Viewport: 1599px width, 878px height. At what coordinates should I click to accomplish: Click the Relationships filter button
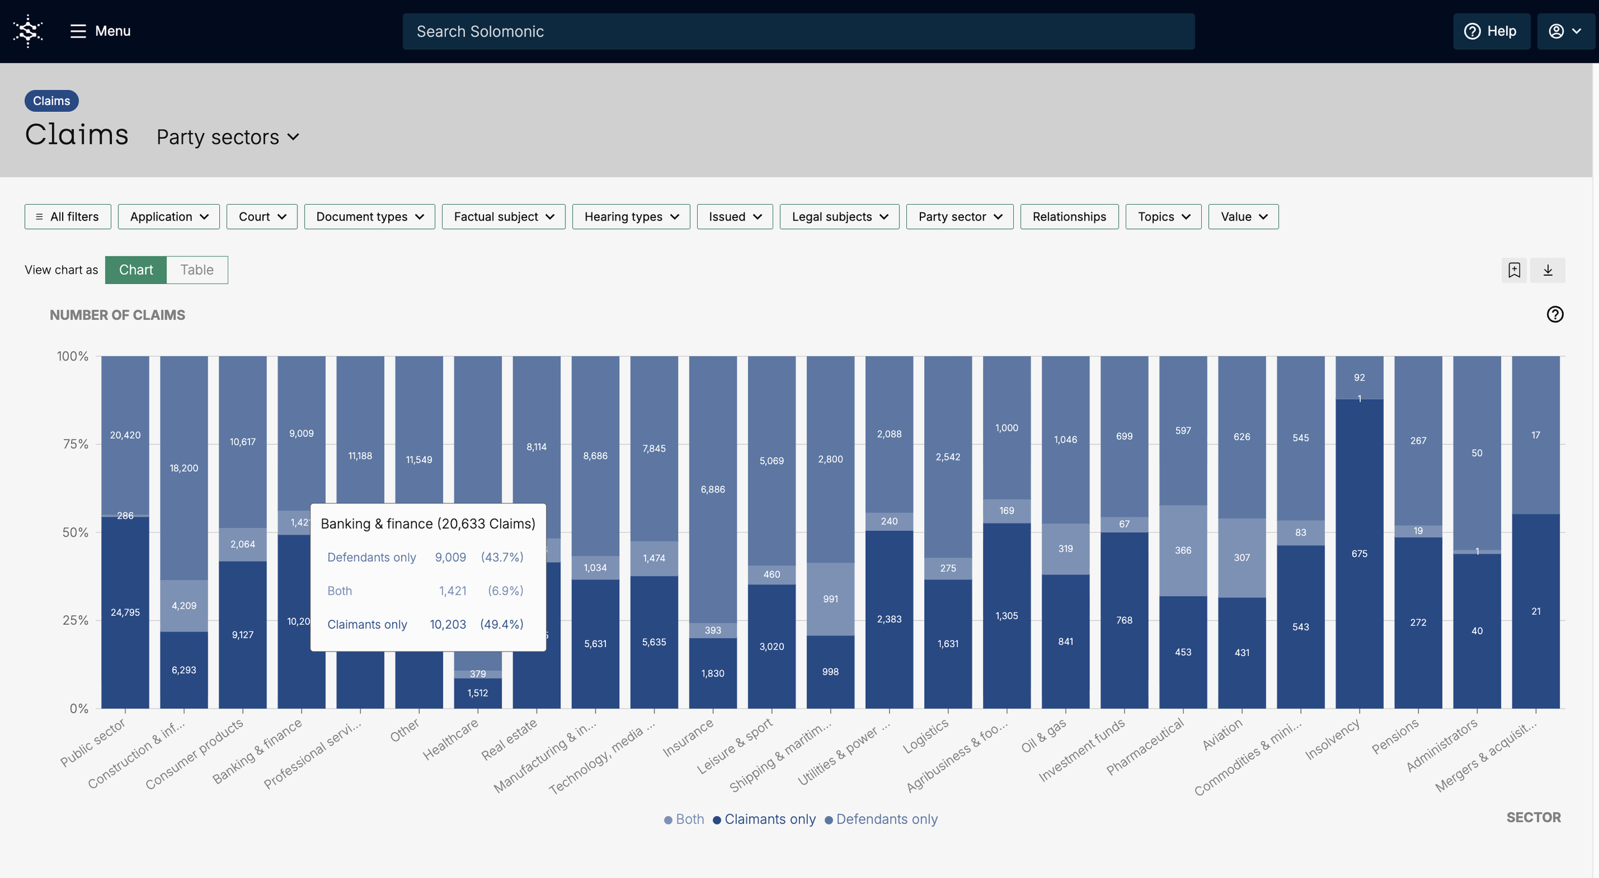[1069, 216]
